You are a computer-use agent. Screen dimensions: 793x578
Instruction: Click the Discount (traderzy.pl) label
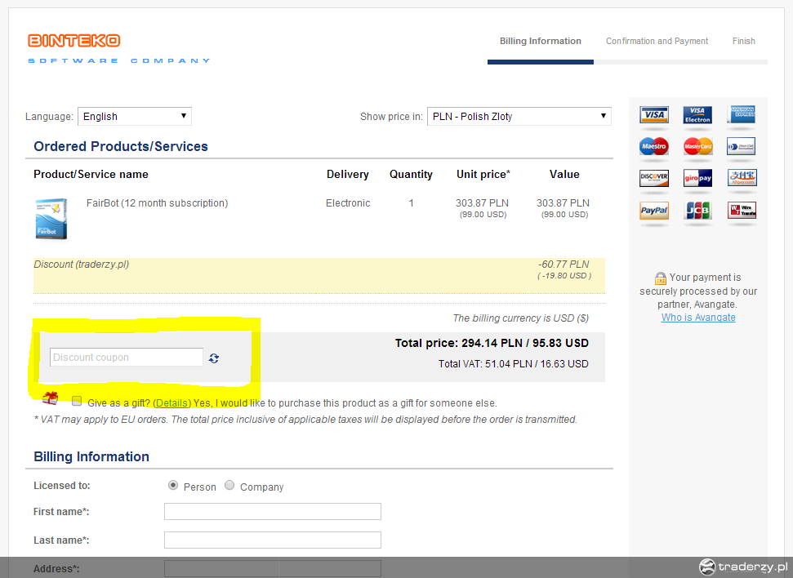[82, 265]
